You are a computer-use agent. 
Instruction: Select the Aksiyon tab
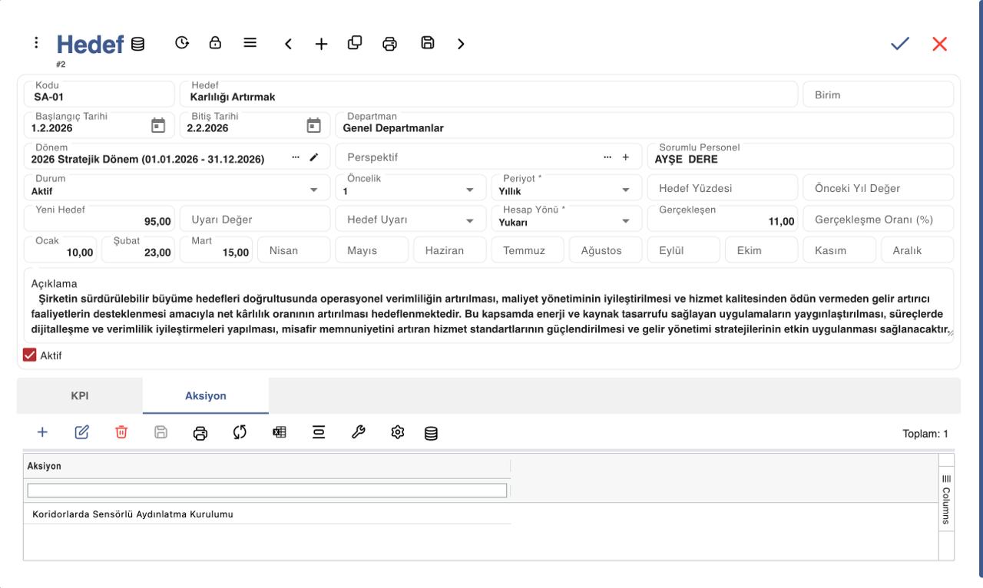(206, 396)
